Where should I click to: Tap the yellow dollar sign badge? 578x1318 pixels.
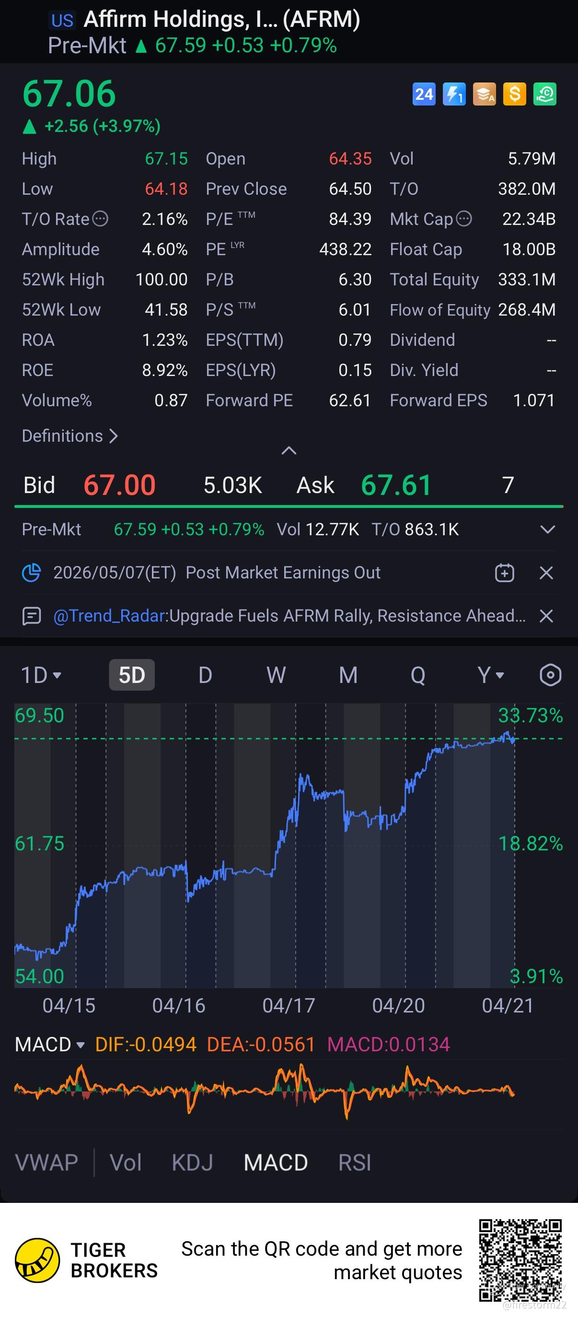point(514,94)
